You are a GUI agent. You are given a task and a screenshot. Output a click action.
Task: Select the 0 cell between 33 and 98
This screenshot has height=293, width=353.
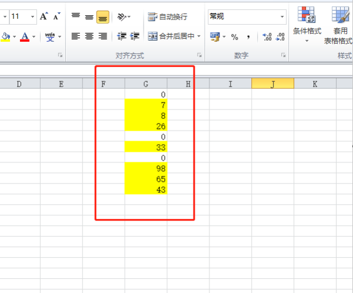[x=146, y=158]
